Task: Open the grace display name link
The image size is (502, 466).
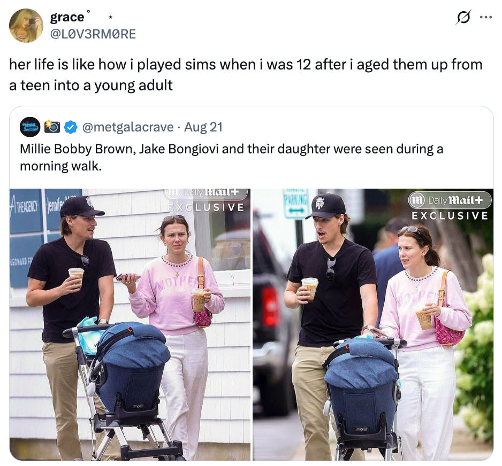Action: [67, 17]
